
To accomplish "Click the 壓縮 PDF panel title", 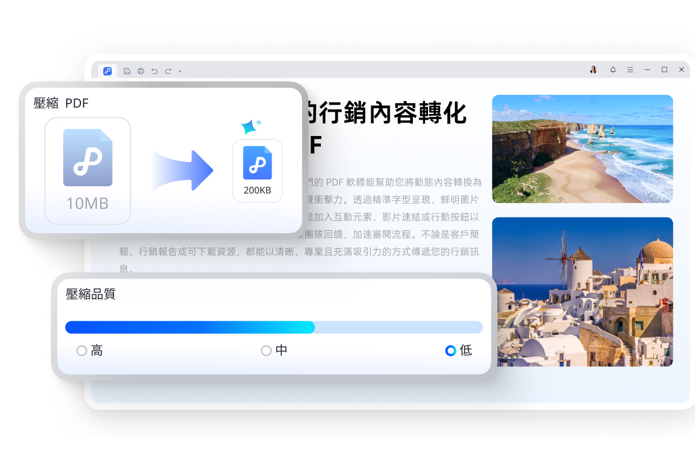I will [61, 104].
